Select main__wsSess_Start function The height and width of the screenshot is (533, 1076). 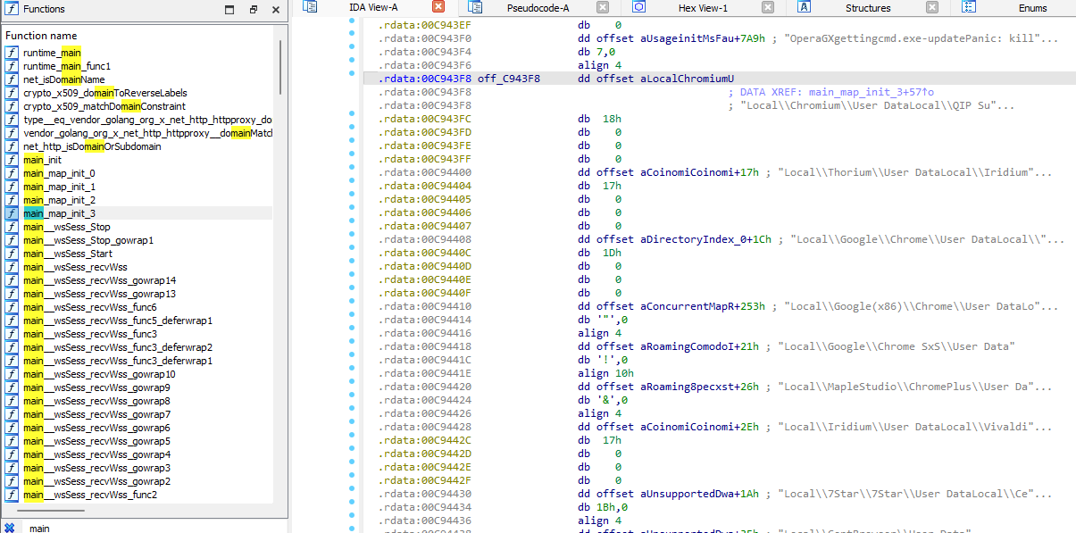pyautogui.click(x=68, y=254)
